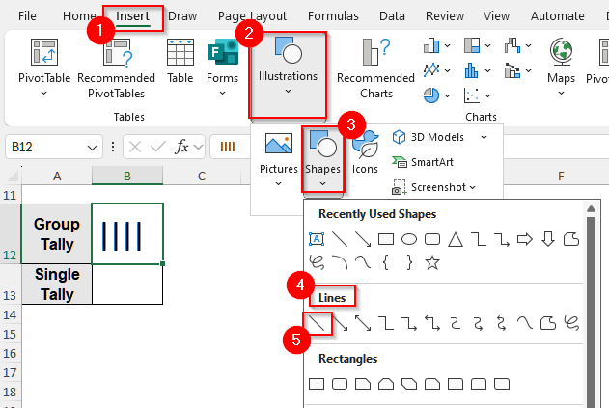
Task: Open the View tab
Action: [496, 16]
